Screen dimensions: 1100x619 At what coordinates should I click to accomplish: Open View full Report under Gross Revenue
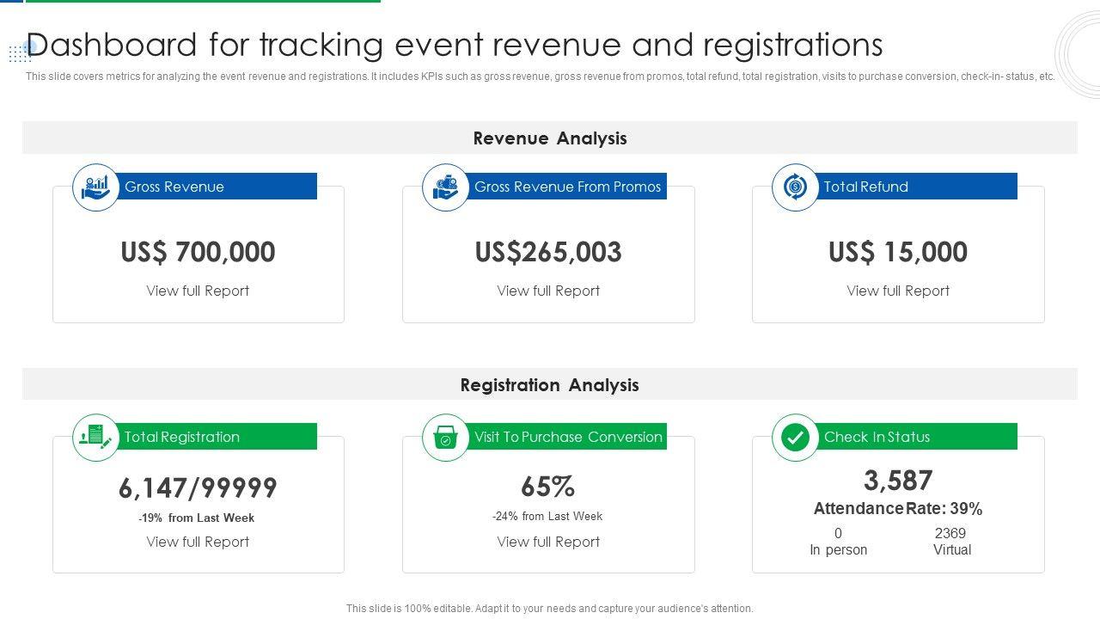198,291
